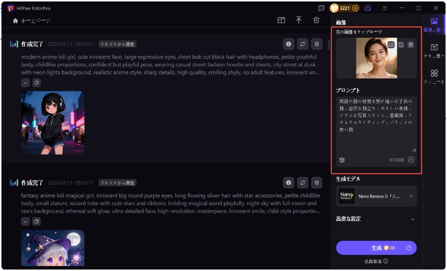Regenerate the 09:55:17 task
This screenshot has height=271, width=447.
pos(303,183)
